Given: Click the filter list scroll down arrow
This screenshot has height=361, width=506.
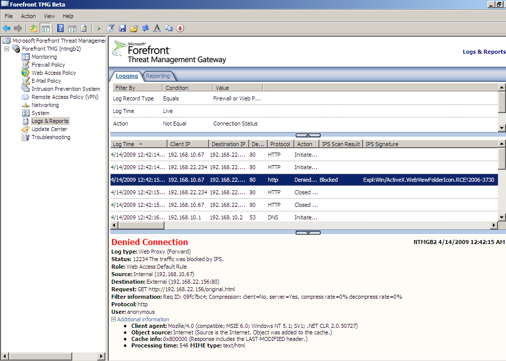Looking at the screenshot, I should pyautogui.click(x=502, y=128).
